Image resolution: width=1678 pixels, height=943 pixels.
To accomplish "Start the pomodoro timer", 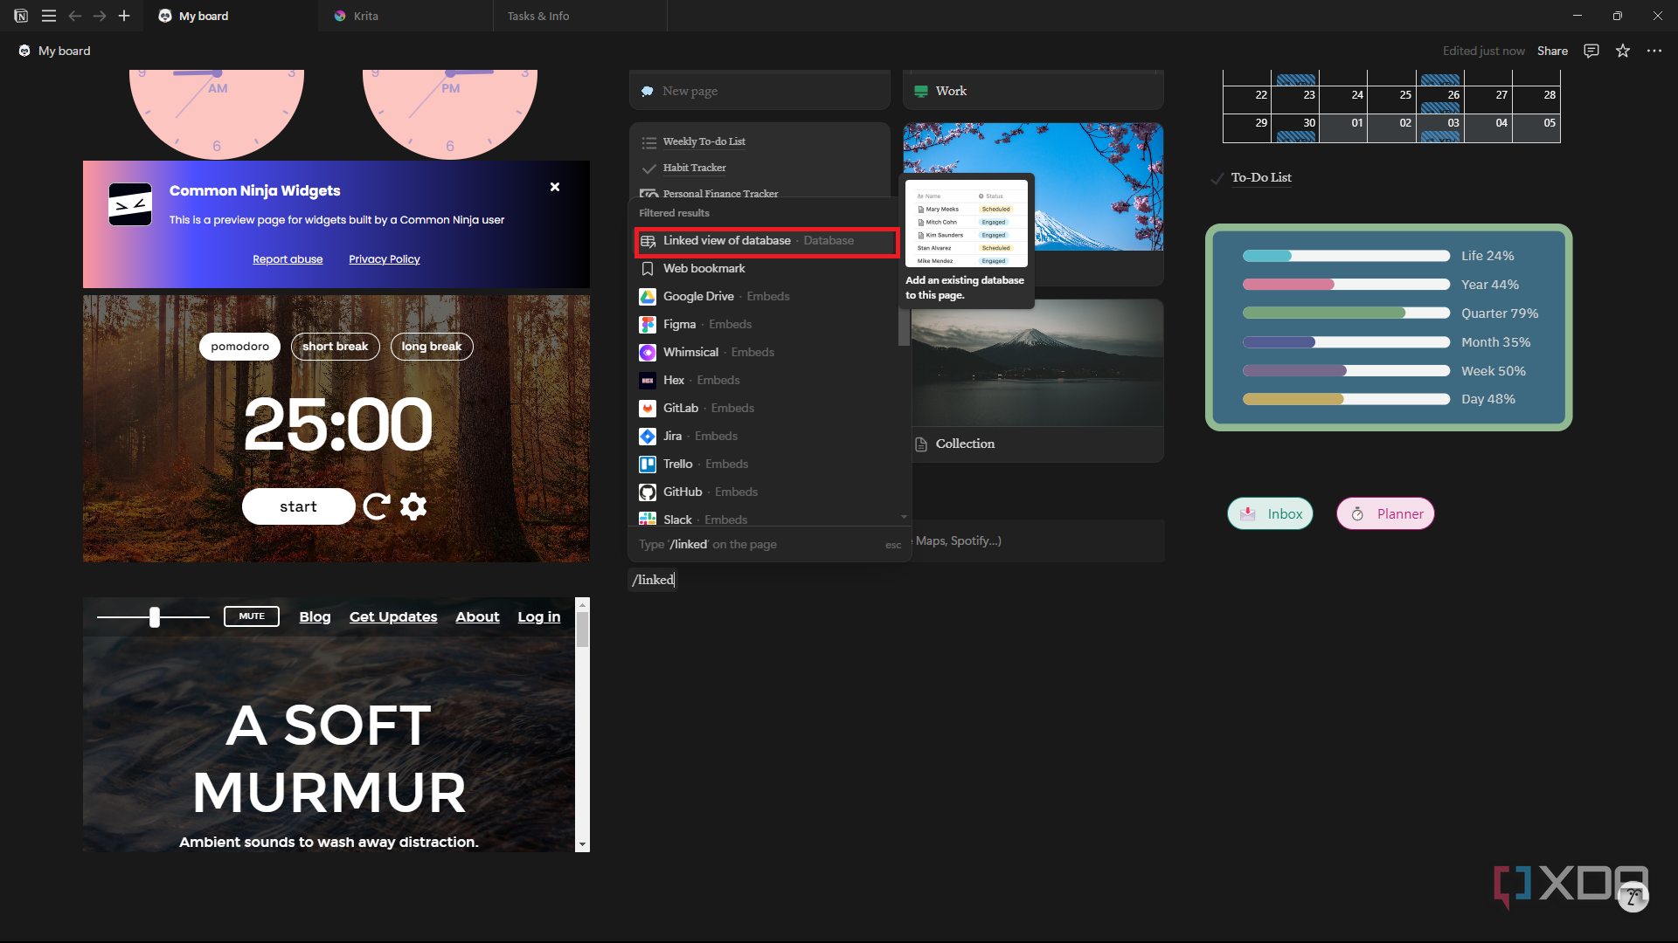I will coord(298,506).
